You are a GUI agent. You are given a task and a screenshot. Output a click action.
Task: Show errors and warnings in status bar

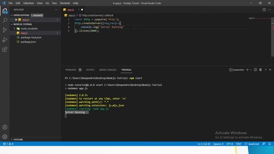tap(8, 144)
